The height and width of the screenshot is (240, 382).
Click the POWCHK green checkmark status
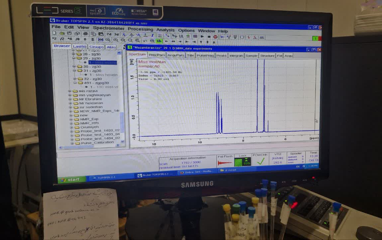click(x=260, y=161)
